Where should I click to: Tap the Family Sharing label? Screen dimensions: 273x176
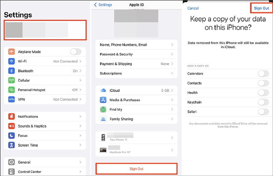click(x=121, y=119)
